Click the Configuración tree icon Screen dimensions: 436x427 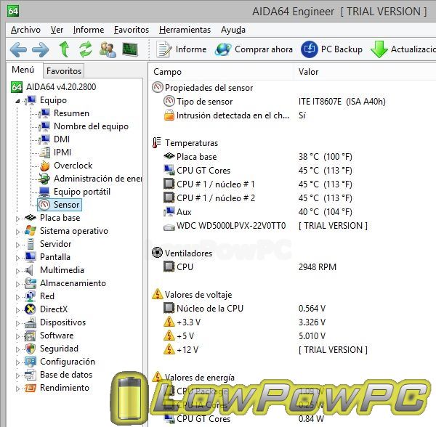point(31,362)
